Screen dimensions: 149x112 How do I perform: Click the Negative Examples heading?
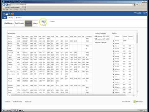pos(101,43)
